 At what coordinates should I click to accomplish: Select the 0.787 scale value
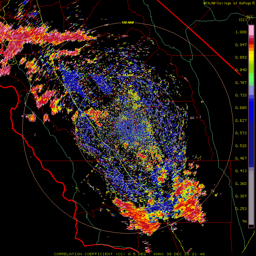coord(241,82)
